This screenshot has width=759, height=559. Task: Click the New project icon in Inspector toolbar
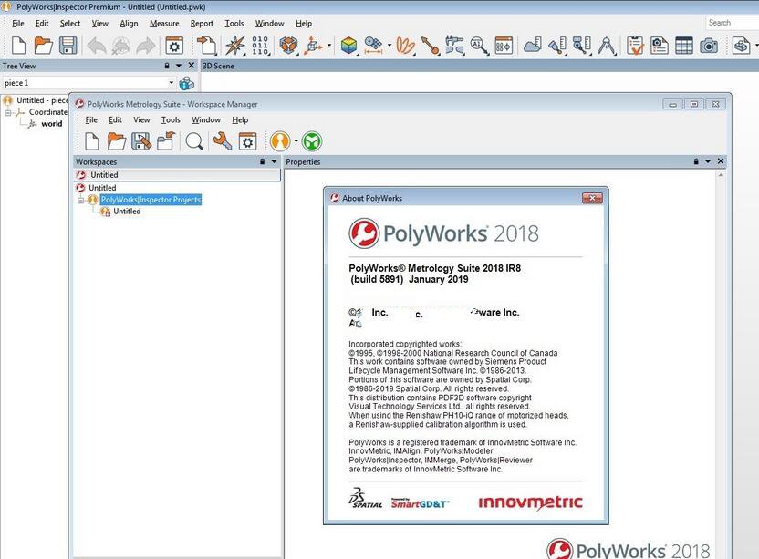[x=18, y=46]
